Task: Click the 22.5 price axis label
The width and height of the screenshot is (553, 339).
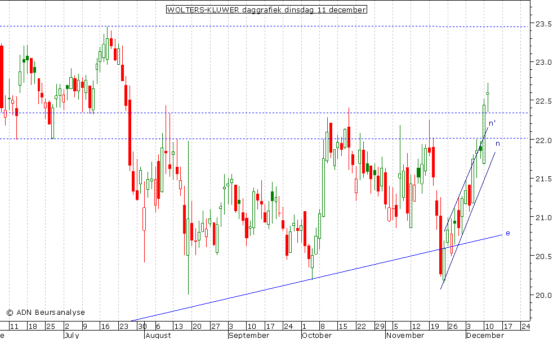Action: [x=543, y=101]
